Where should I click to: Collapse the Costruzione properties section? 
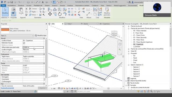[x=44, y=54]
